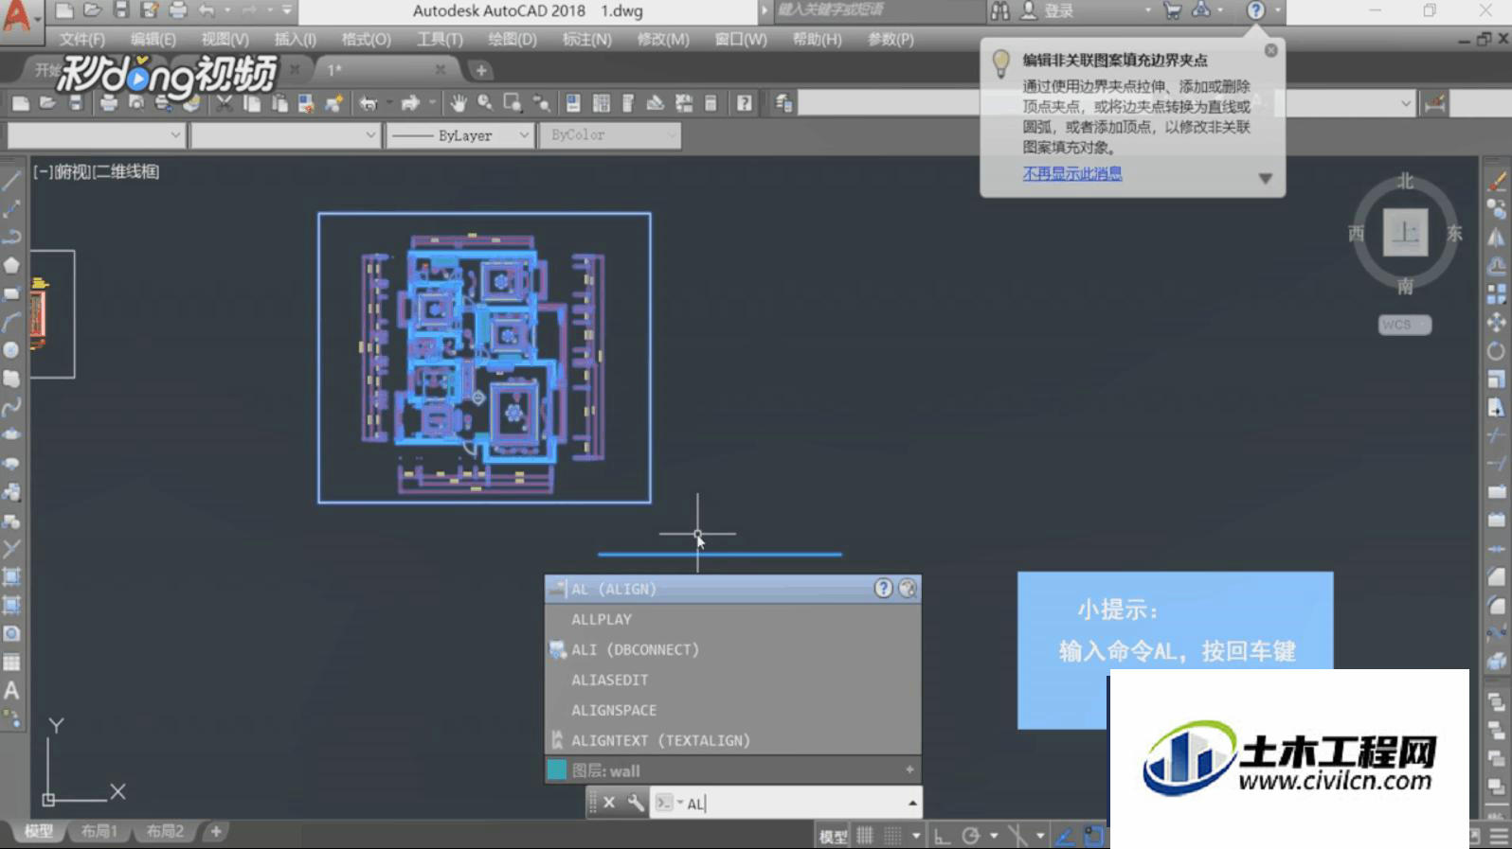The height and width of the screenshot is (849, 1512).
Task: Open the first empty dropdown on the properties toolbar
Action: (x=95, y=135)
